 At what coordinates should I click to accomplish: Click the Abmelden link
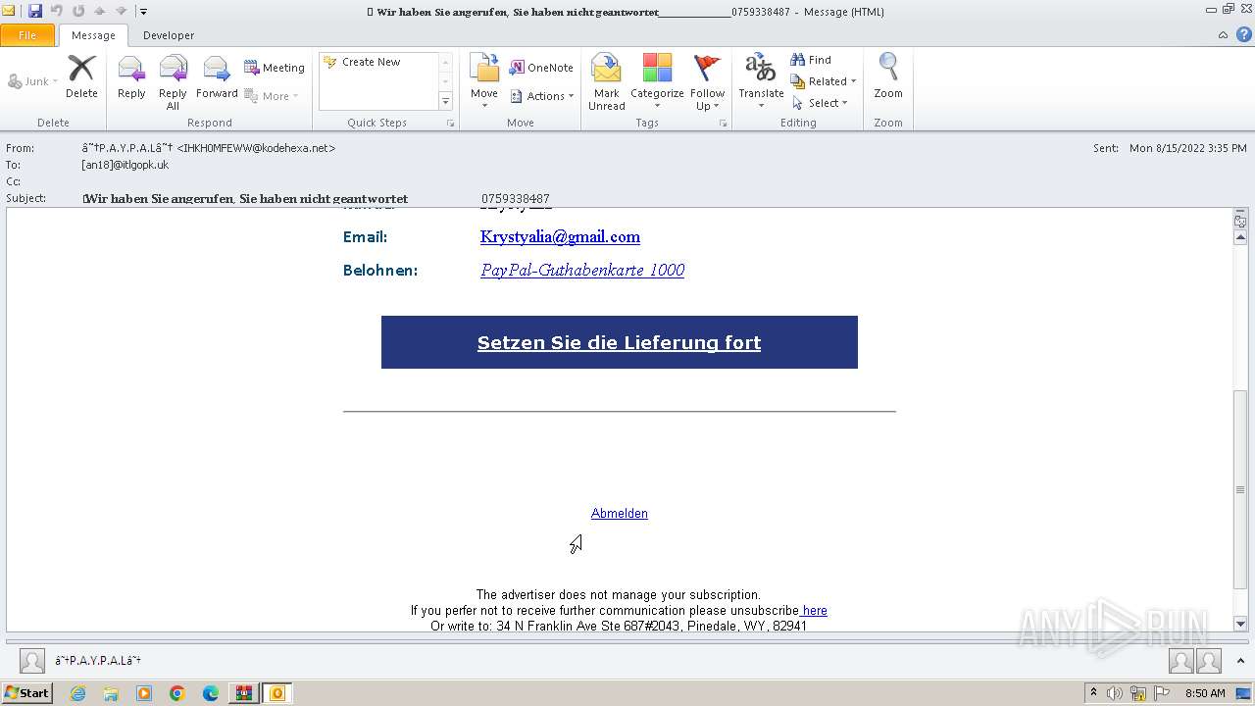tap(620, 514)
